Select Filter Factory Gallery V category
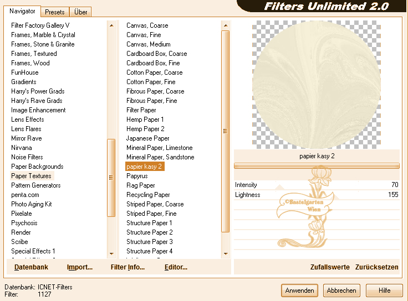Viewport: 408px width, 301px height. [40, 25]
